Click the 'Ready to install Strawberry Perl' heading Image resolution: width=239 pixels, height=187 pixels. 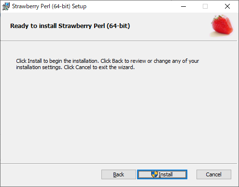[70, 26]
